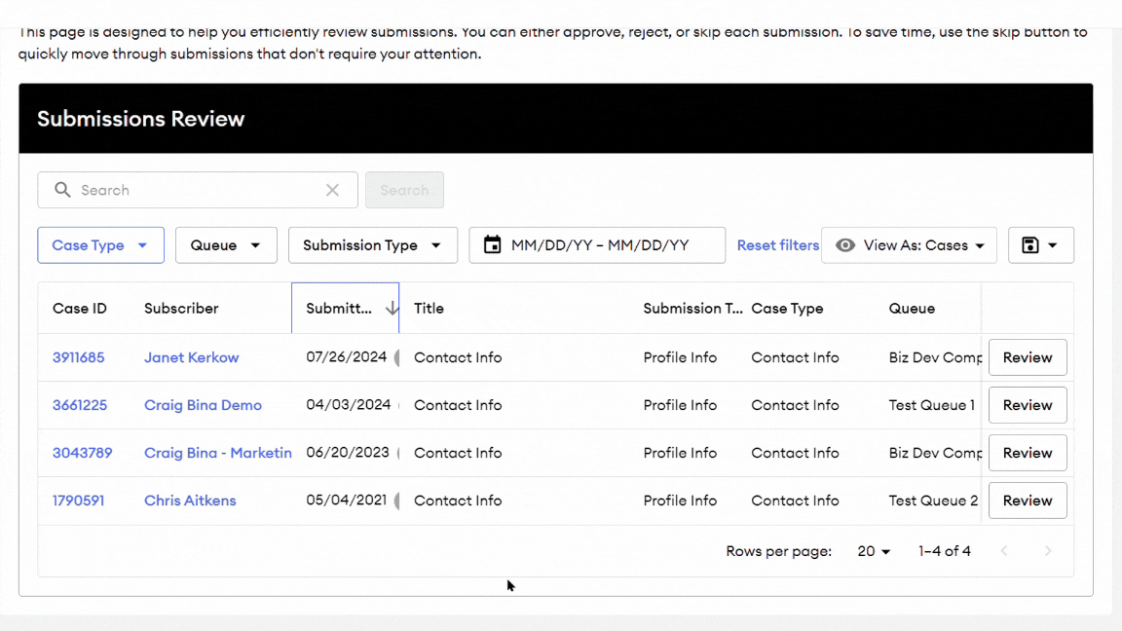Toggle sort arrow on Submitted column
Screen dimensions: 1122x631
(x=392, y=309)
